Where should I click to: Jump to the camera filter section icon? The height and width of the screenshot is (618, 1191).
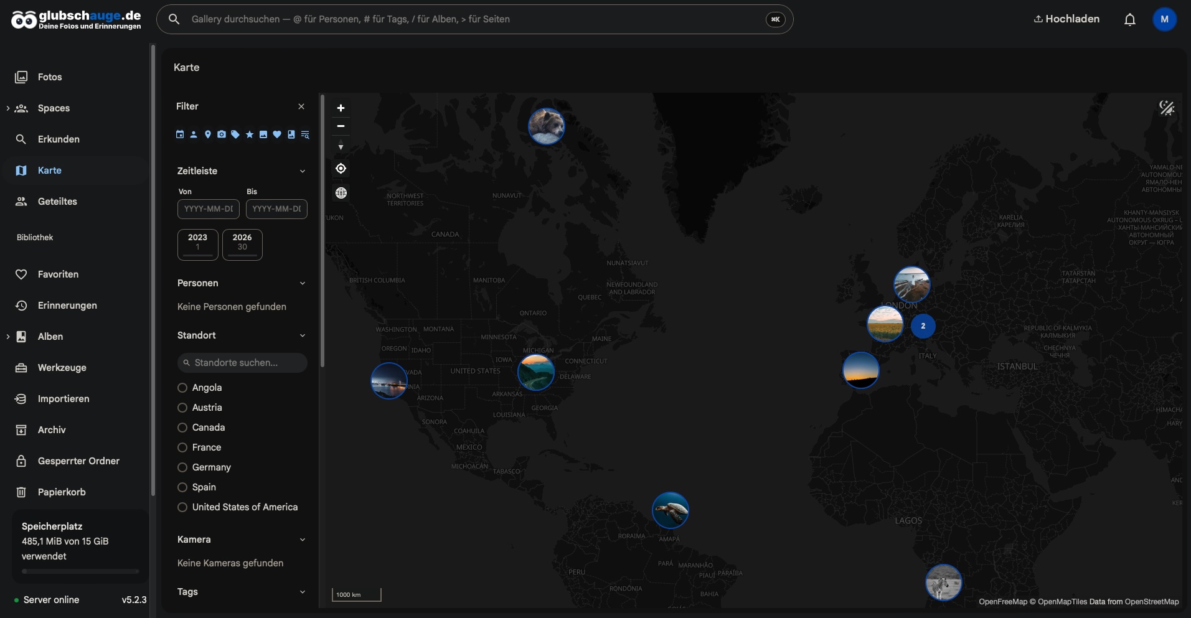(222, 134)
